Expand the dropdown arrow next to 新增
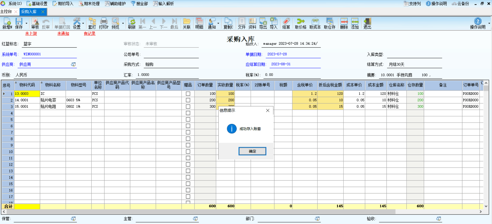Image resolution: width=492 pixels, height=224 pixels. pyautogui.click(x=27, y=23)
